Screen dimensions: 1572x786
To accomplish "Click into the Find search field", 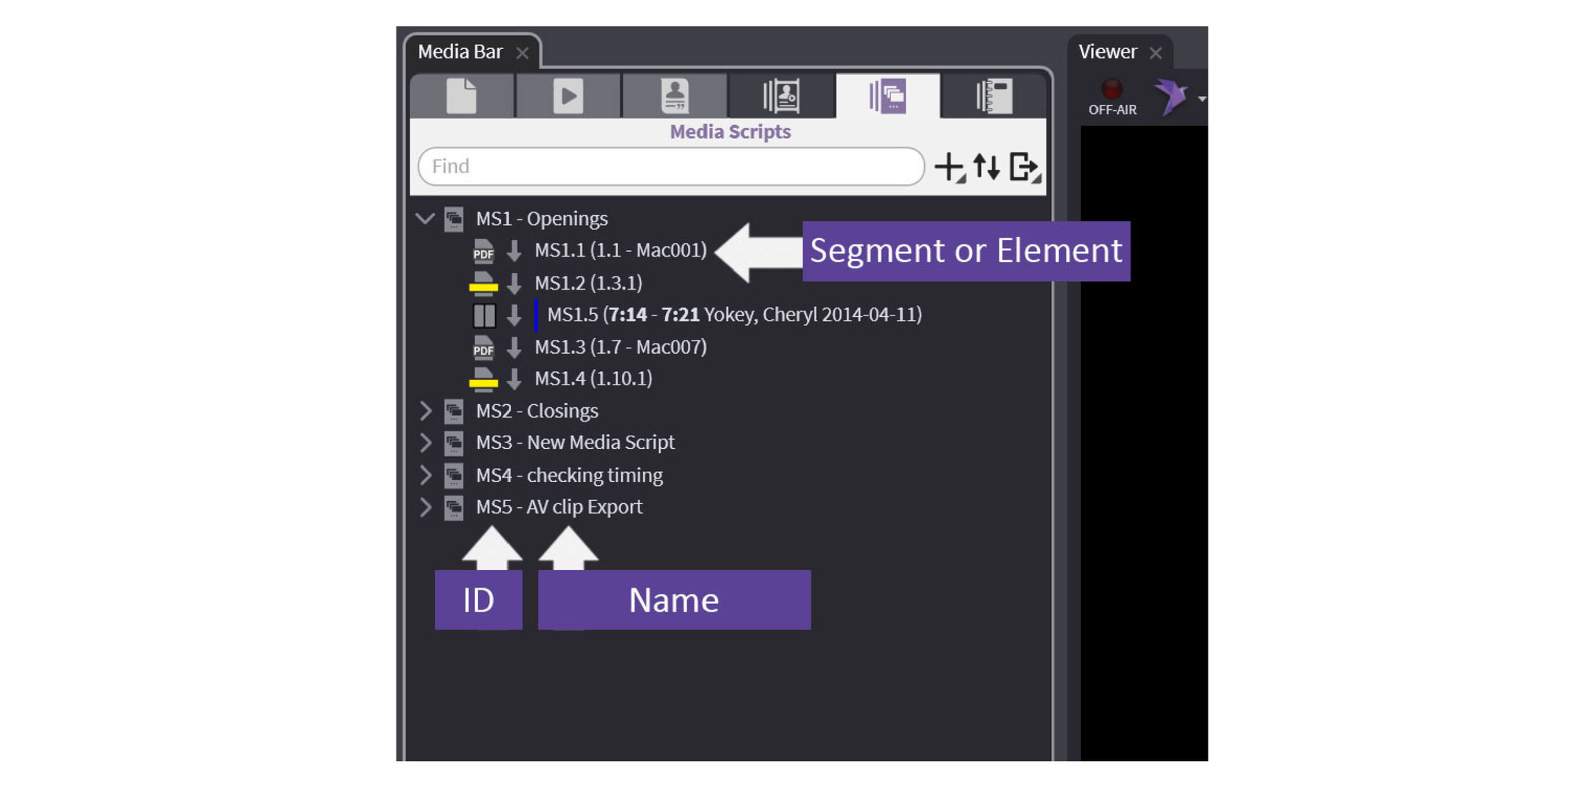I will [x=671, y=166].
